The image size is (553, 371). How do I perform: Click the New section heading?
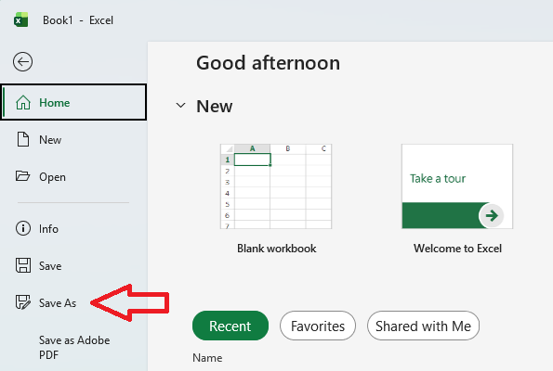(x=215, y=106)
